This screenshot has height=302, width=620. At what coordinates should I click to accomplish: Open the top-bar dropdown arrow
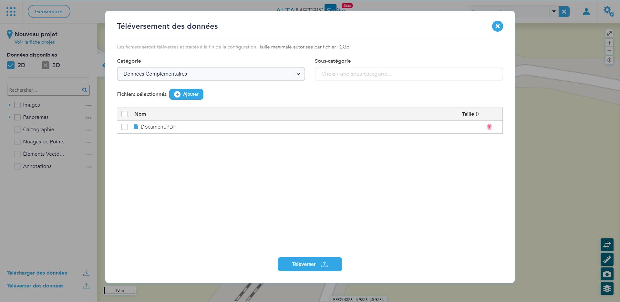coord(554,12)
